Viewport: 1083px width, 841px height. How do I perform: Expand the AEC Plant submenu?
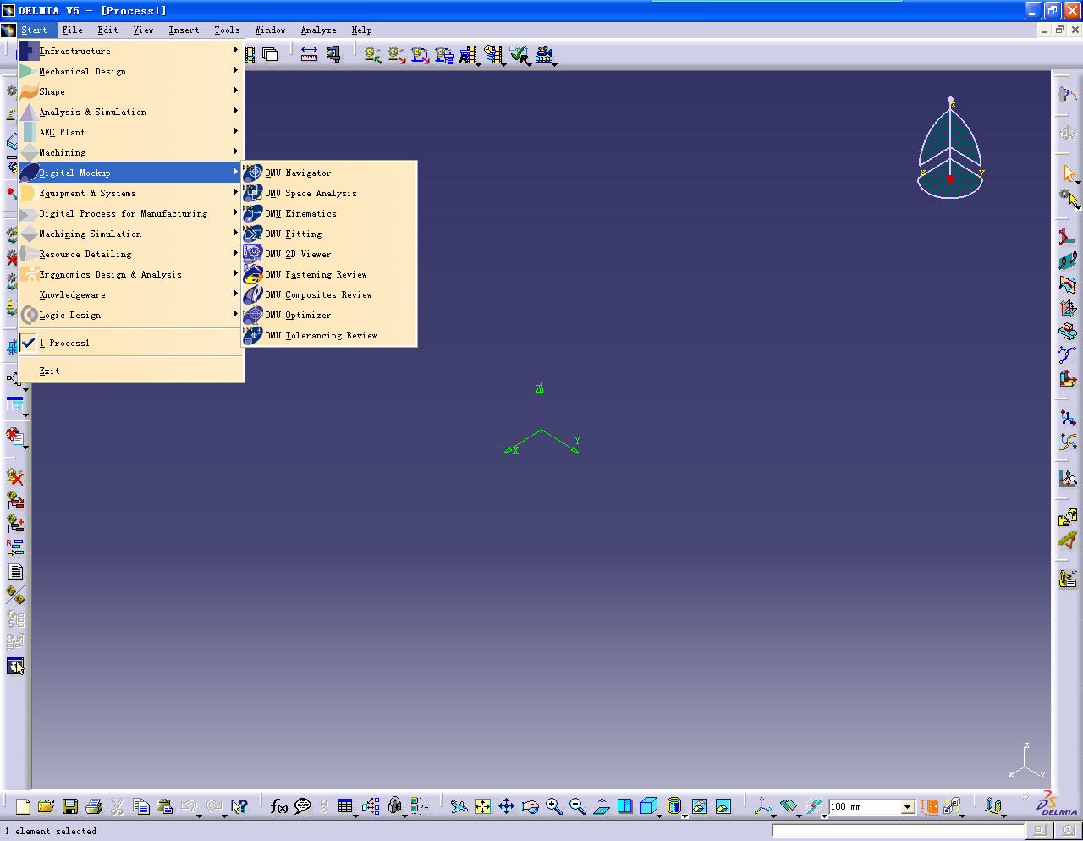click(131, 132)
